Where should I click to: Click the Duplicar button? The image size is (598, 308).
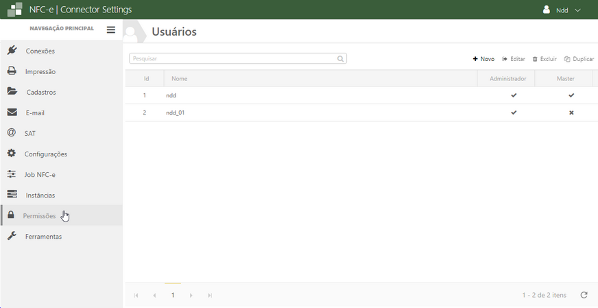pos(579,59)
